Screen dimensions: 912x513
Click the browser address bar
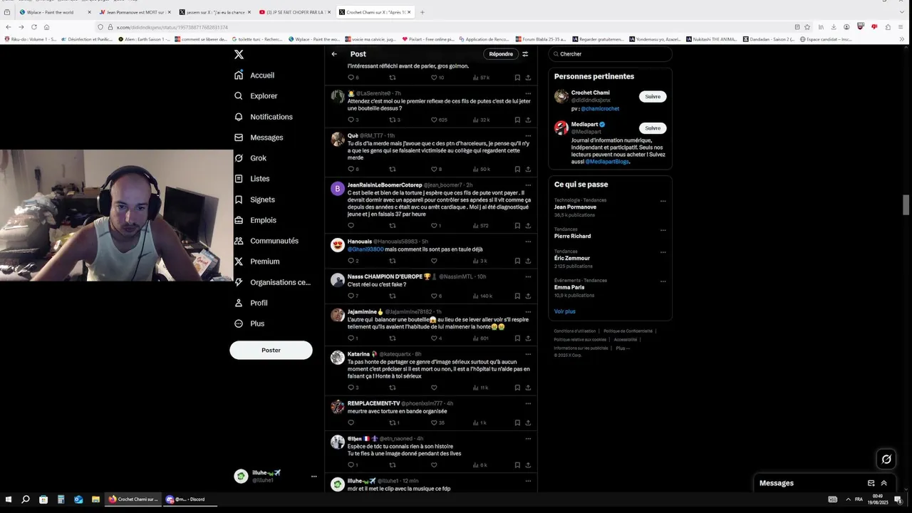[456, 27]
